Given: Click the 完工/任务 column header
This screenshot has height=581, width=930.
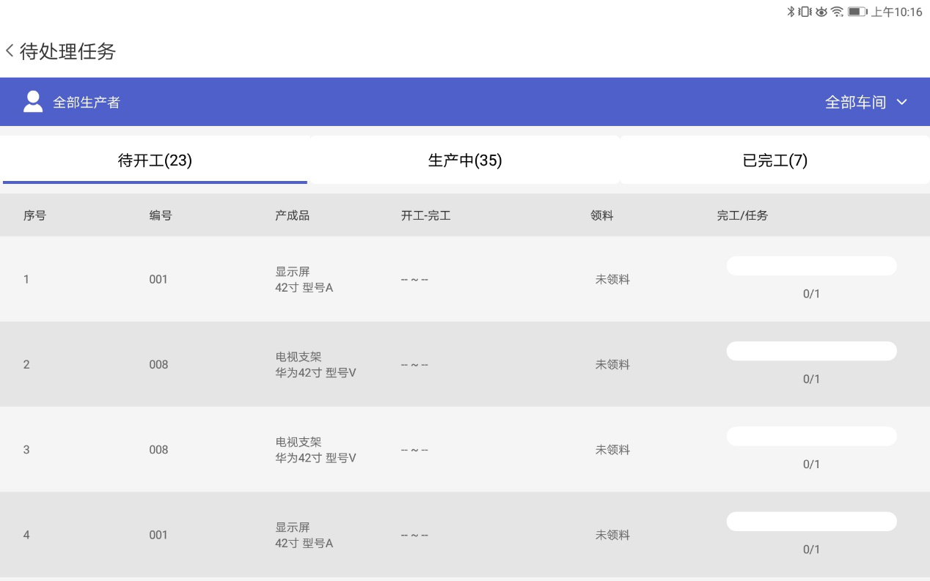Looking at the screenshot, I should (742, 215).
